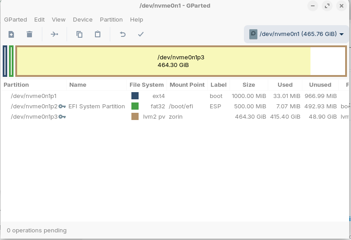
Task: Open the Device menu
Action: [x=82, y=20]
